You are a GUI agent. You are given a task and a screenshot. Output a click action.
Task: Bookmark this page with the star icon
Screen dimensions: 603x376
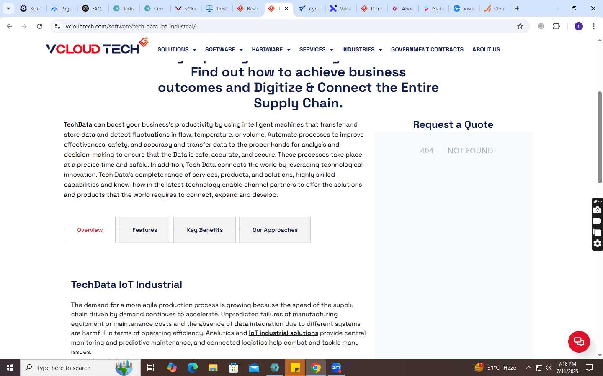(520, 26)
